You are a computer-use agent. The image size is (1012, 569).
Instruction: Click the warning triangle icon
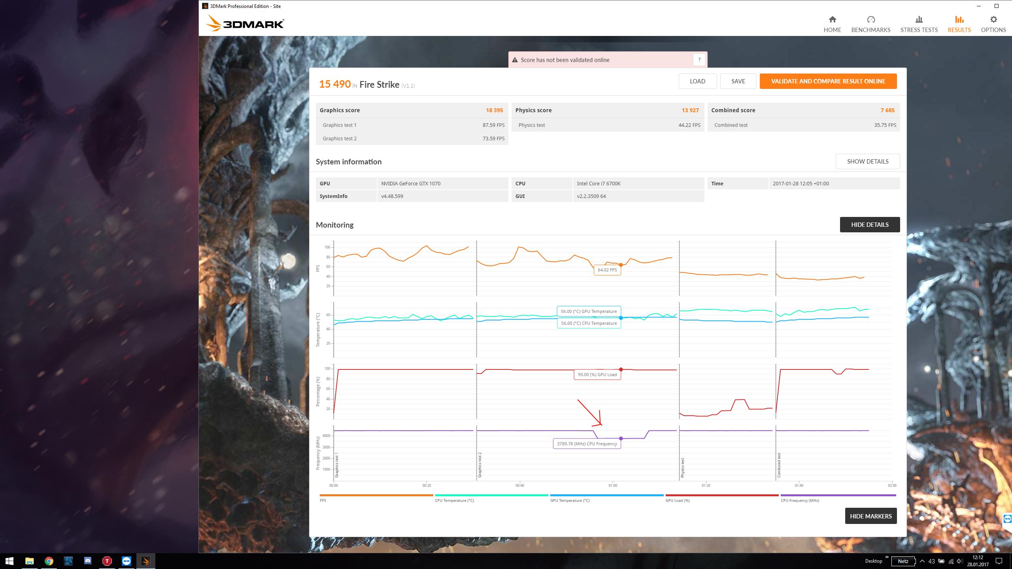[x=515, y=60]
